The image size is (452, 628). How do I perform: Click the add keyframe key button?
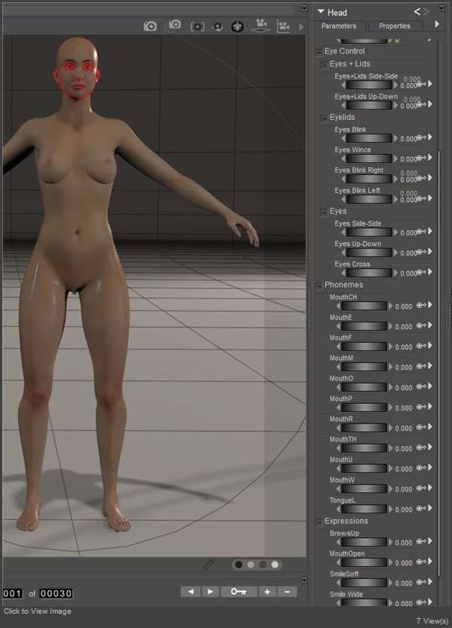pyautogui.click(x=238, y=592)
